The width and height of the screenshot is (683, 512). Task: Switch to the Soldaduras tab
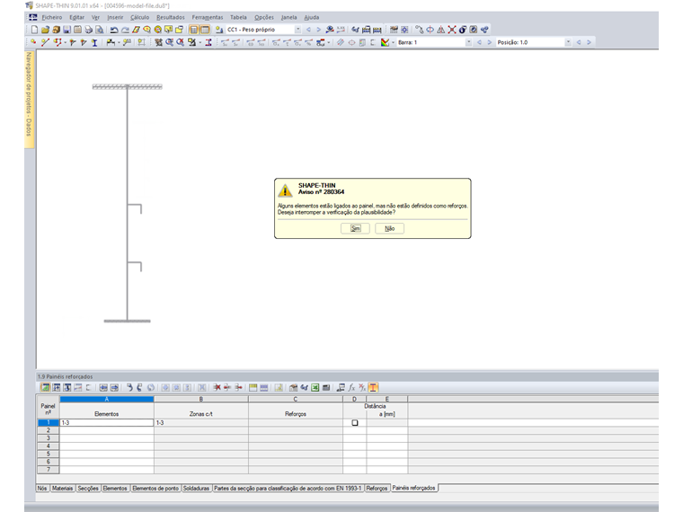(x=196, y=489)
